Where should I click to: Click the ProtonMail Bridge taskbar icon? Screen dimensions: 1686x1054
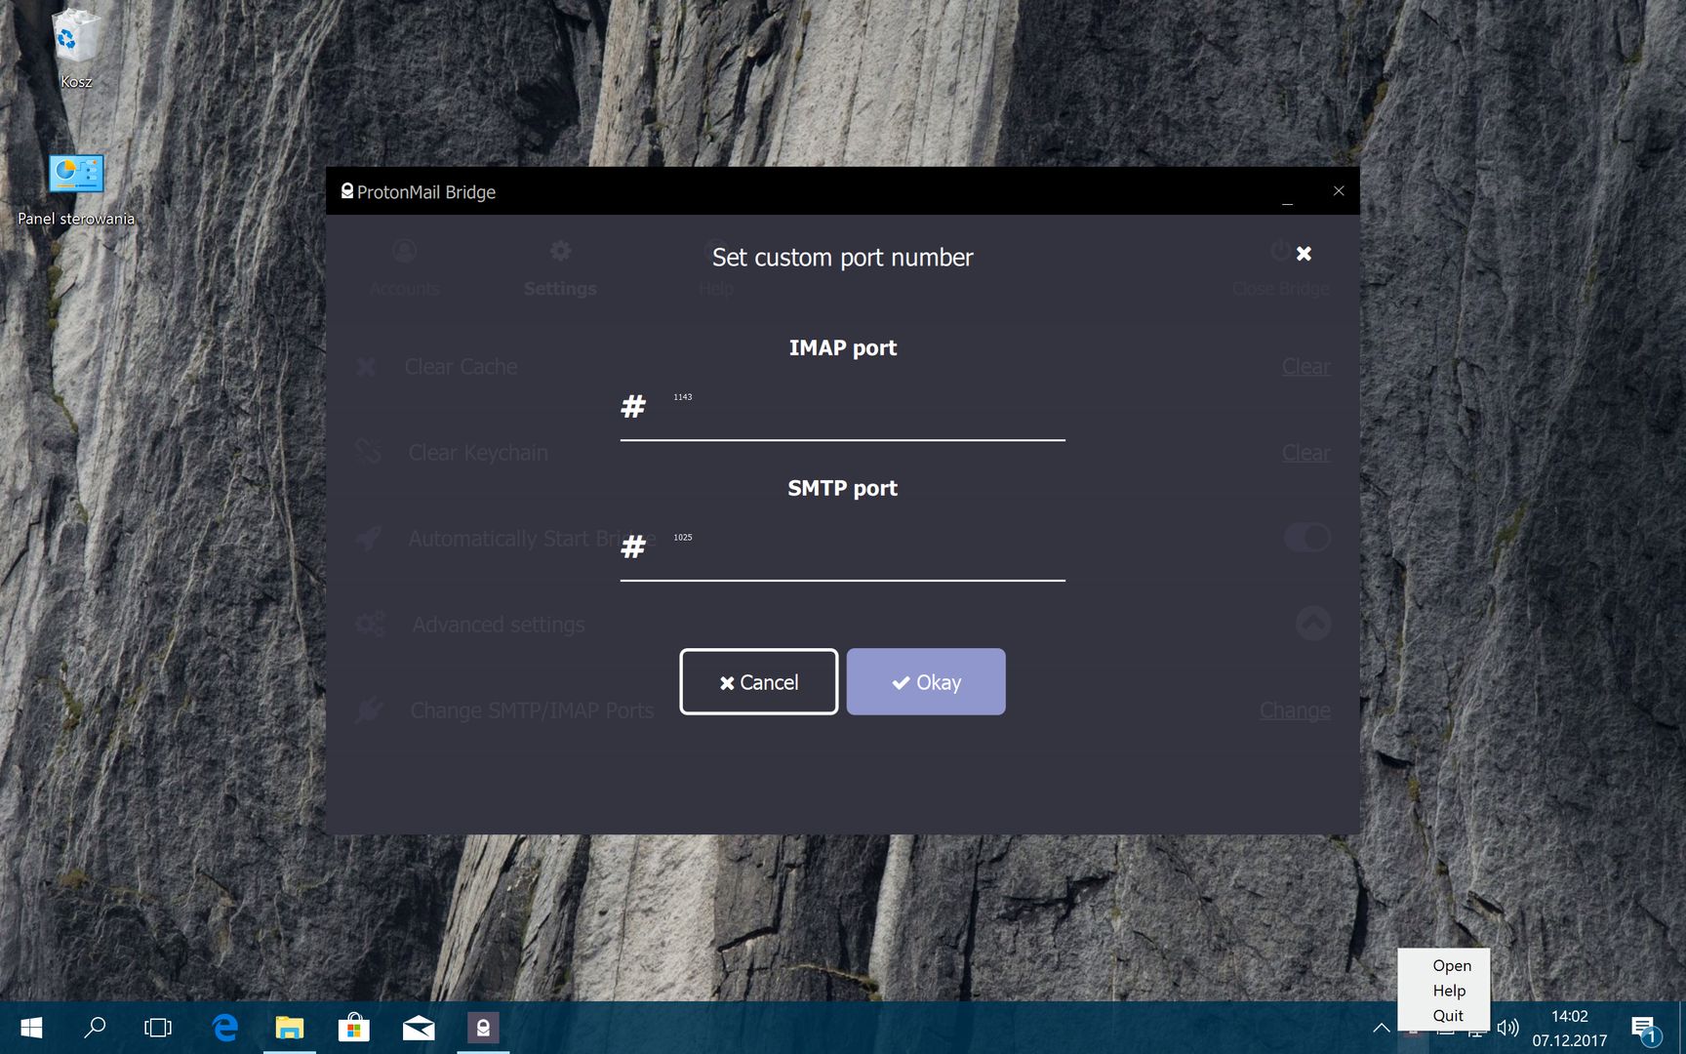tap(483, 1028)
